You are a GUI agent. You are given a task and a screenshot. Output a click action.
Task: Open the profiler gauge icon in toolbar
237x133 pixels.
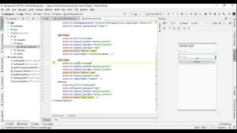pyautogui.click(x=191, y=14)
